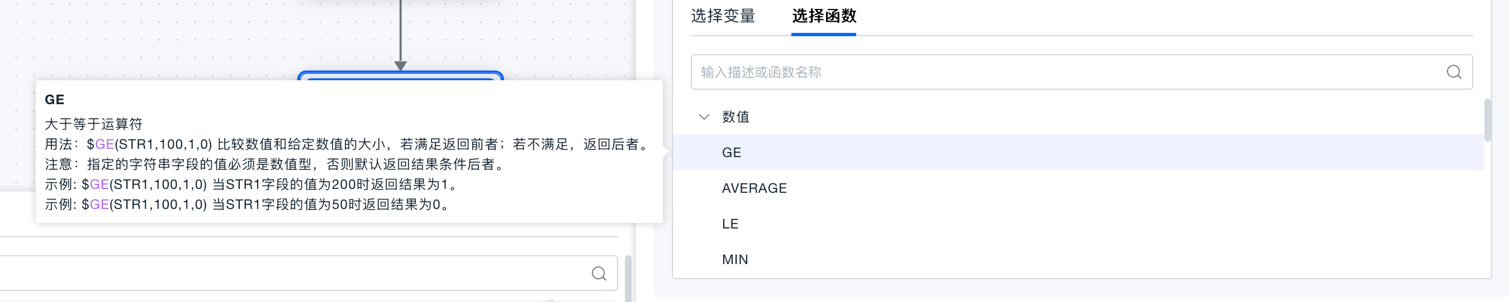This screenshot has width=1509, height=302.
Task: Collapse the 数值 category chevron
Action: (704, 117)
